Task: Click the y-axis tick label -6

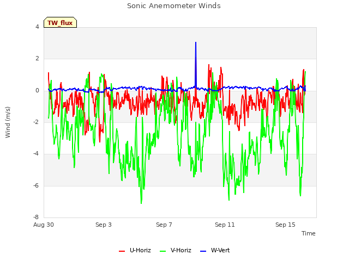Action: click(36, 185)
